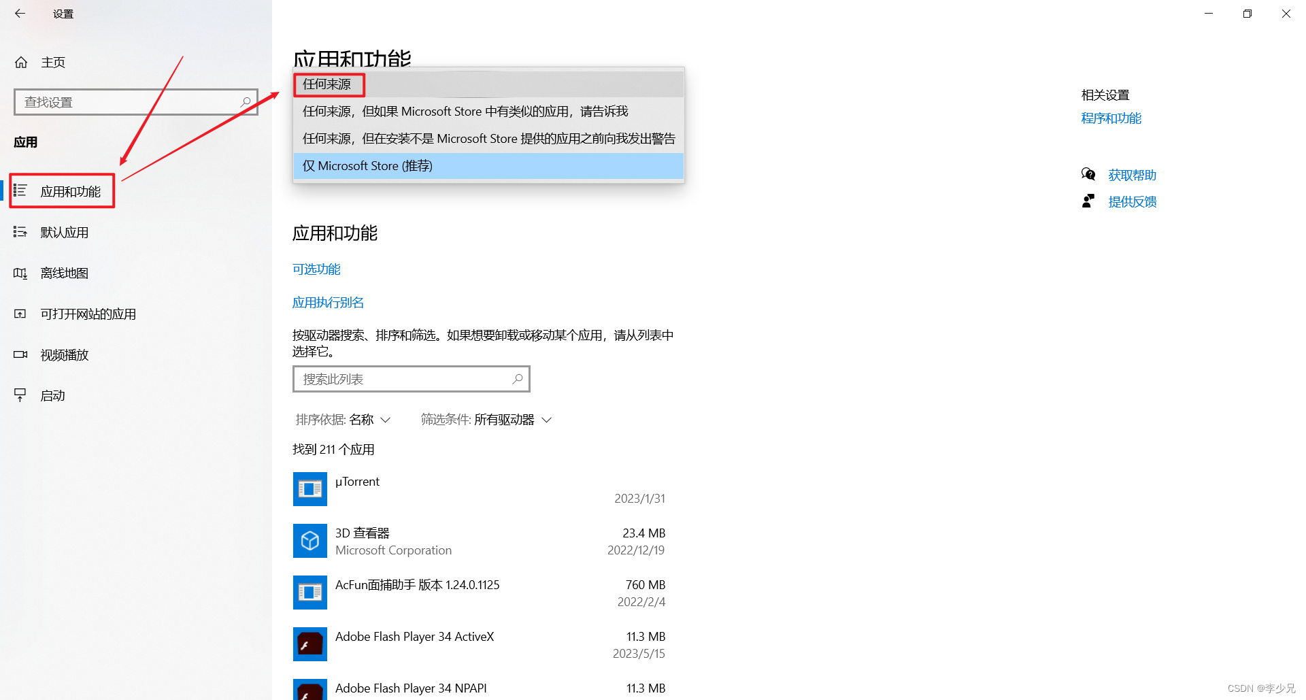1306x700 pixels.
Task: Focus the 搜索此列表 search field
Action: (412, 379)
